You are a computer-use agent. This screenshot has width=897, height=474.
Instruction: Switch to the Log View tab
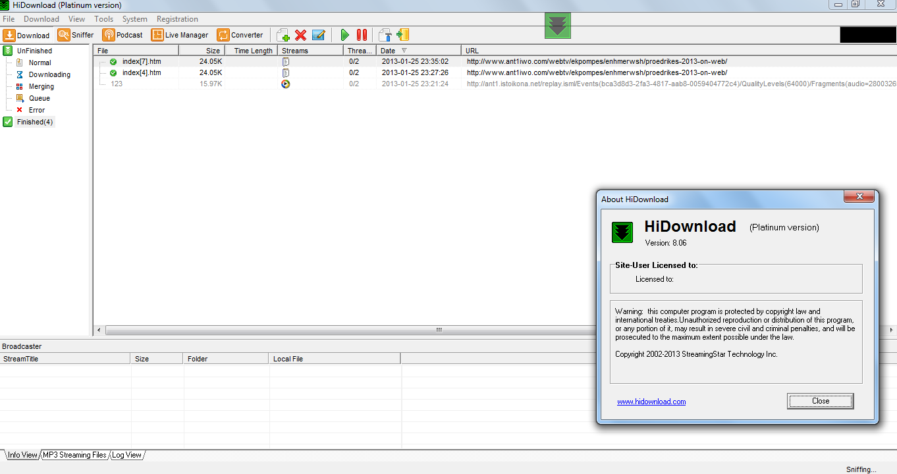126,455
